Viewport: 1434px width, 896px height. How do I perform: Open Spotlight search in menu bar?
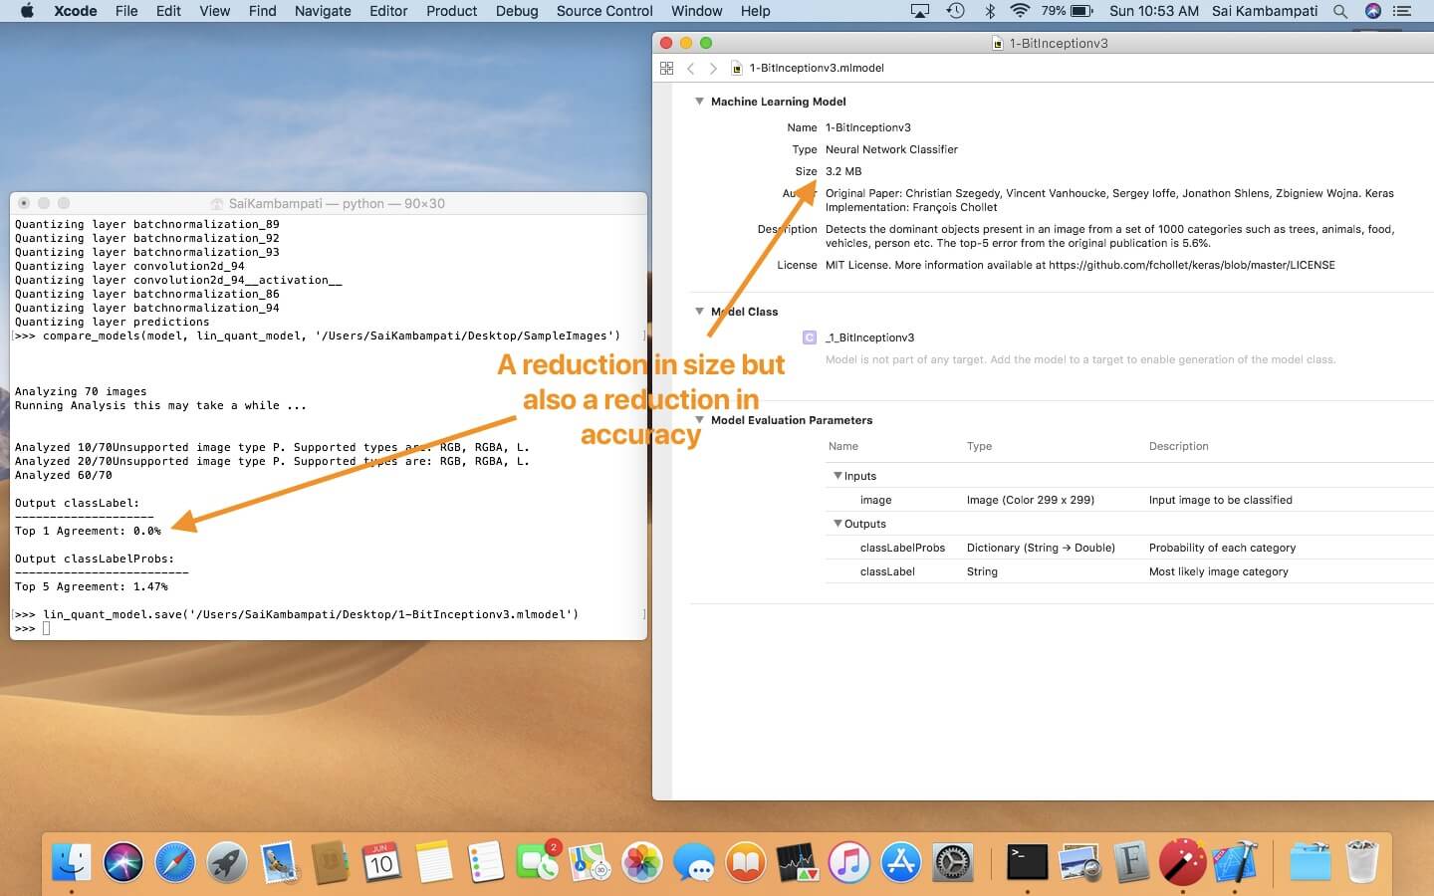point(1340,11)
